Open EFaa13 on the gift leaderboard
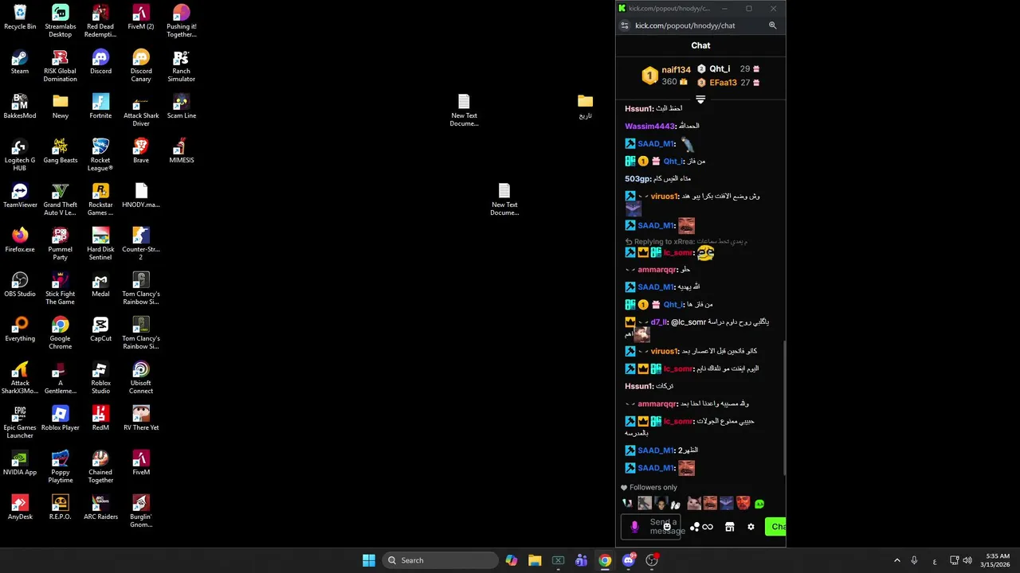This screenshot has height=573, width=1020. point(723,83)
